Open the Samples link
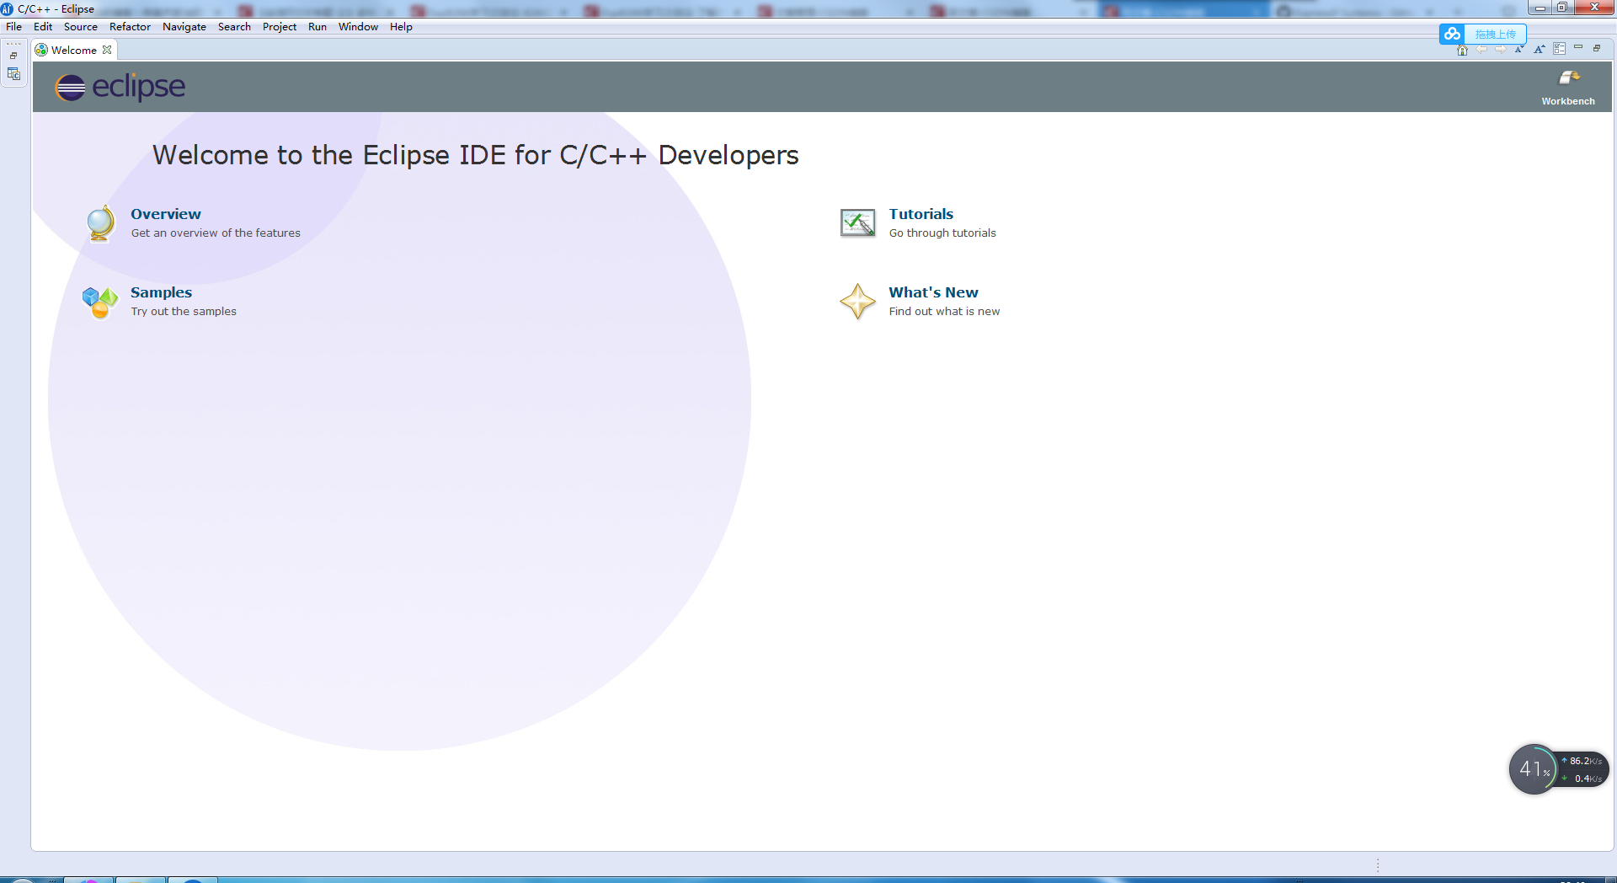Screen dimensions: 1617x883 pos(161,292)
